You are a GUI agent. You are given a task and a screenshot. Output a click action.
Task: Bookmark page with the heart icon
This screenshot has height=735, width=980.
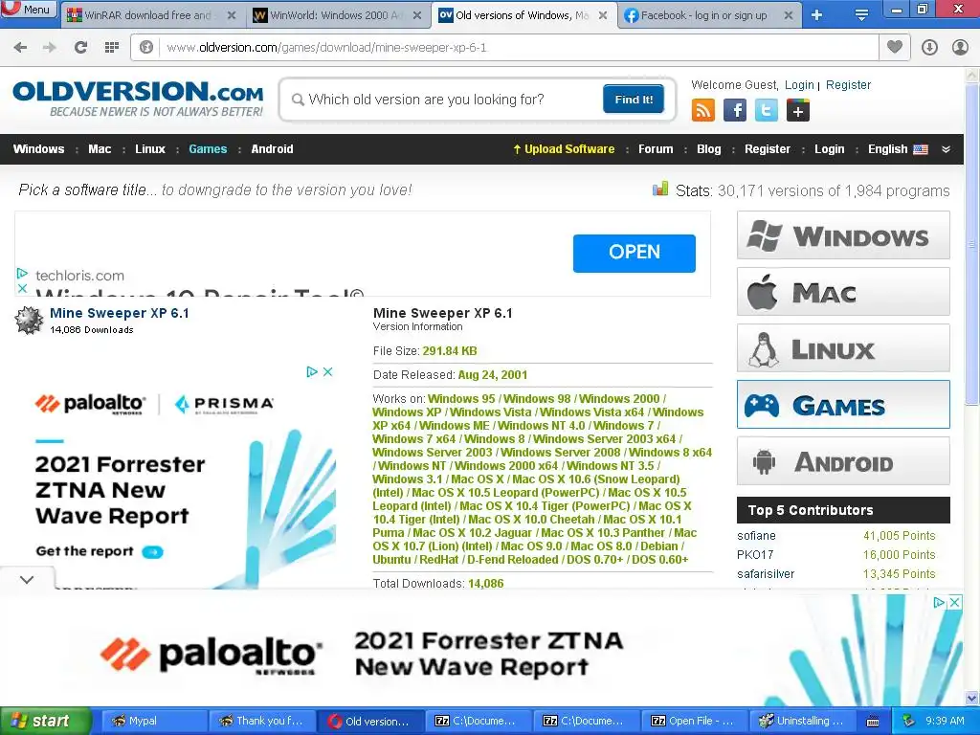(895, 47)
